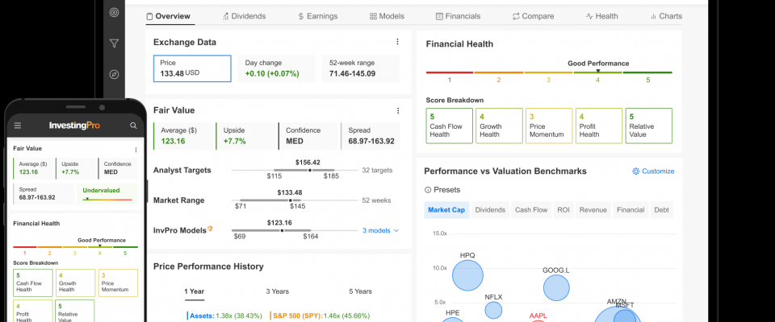Select the Price box in Exchange Data
Image resolution: width=775 pixels, height=322 pixels.
192,68
